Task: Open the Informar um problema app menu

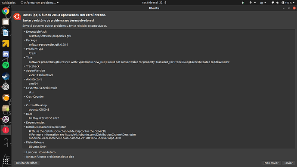Action: coord(40,3)
